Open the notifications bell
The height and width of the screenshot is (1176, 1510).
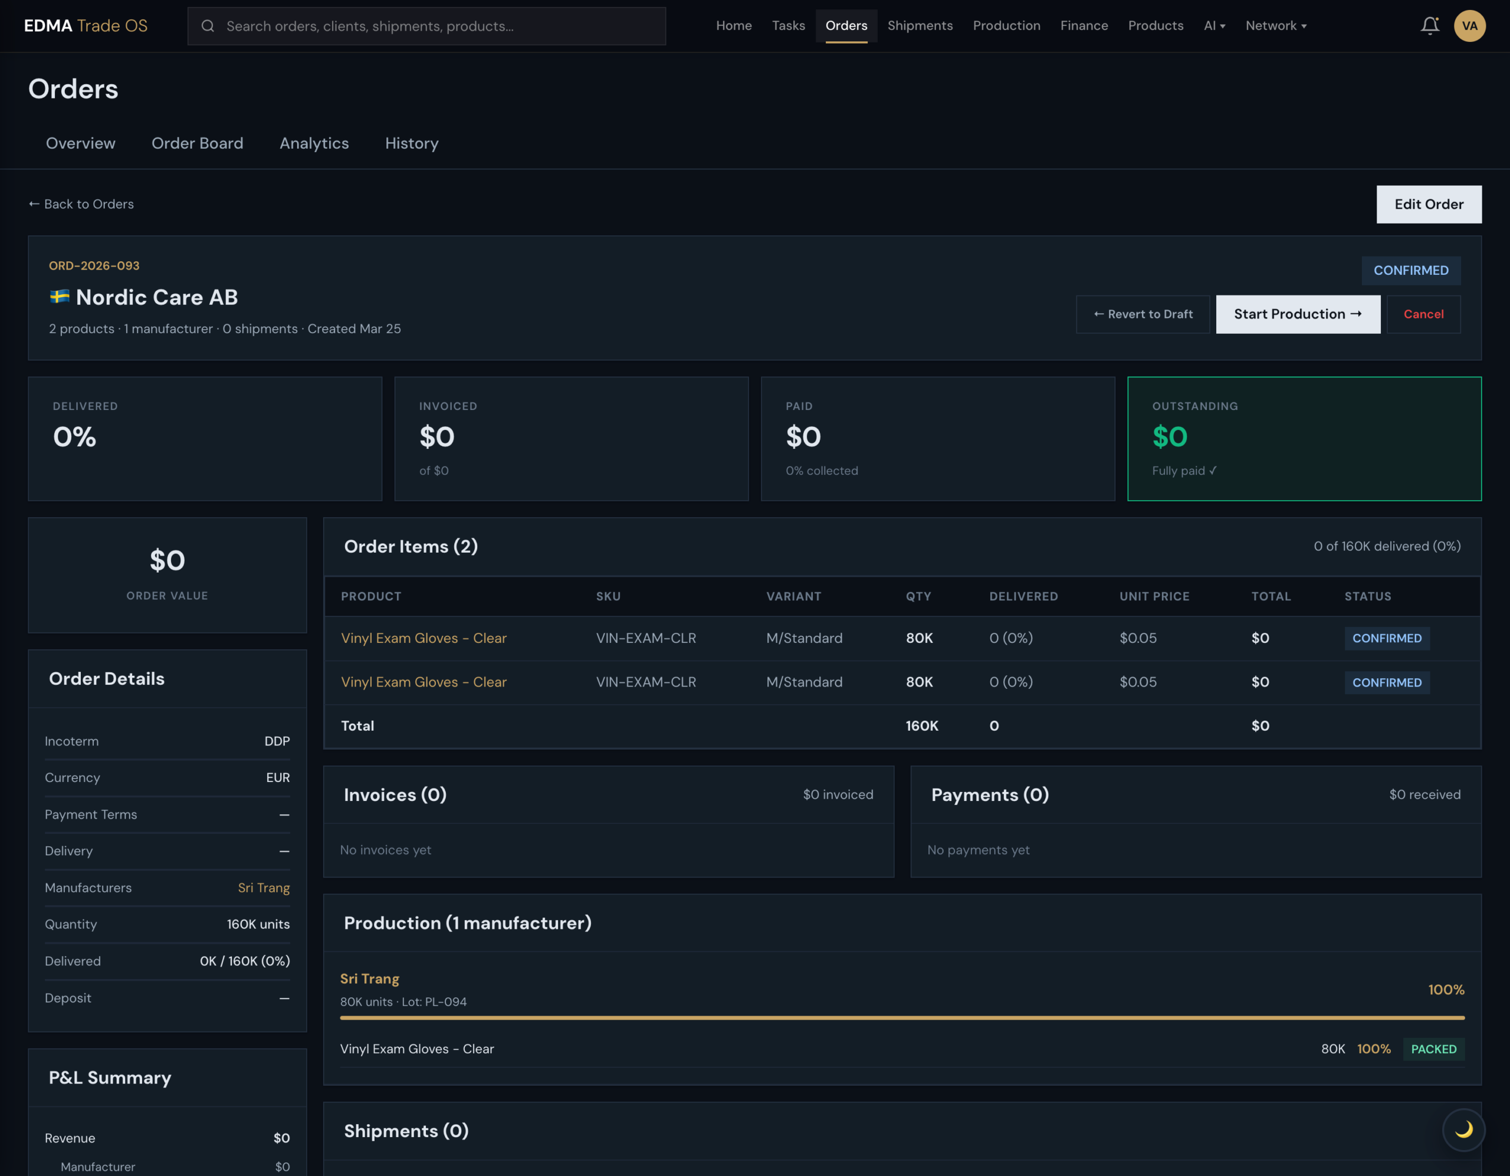pyautogui.click(x=1429, y=25)
